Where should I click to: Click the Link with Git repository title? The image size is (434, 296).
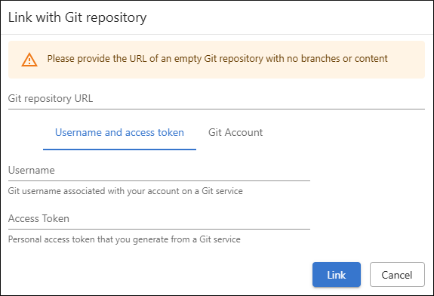click(x=78, y=17)
